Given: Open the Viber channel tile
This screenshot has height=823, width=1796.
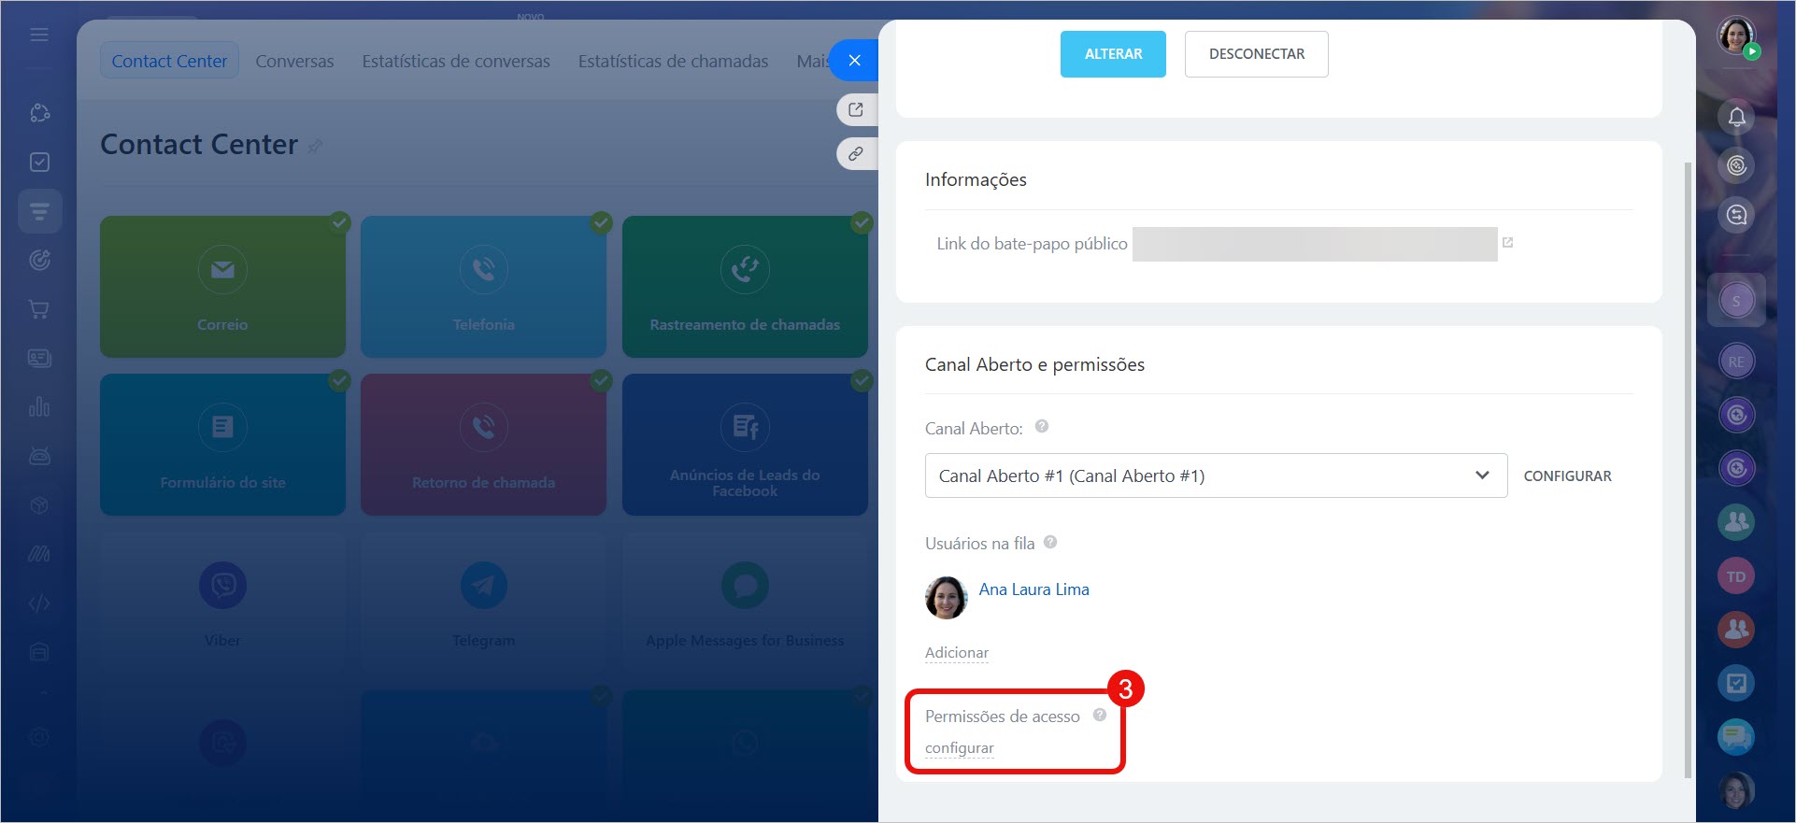Looking at the screenshot, I should [222, 601].
